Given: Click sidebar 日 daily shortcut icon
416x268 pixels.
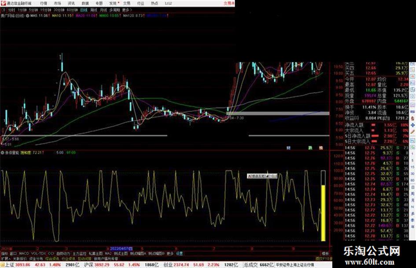Looking at the screenshot, I should click(412, 187).
